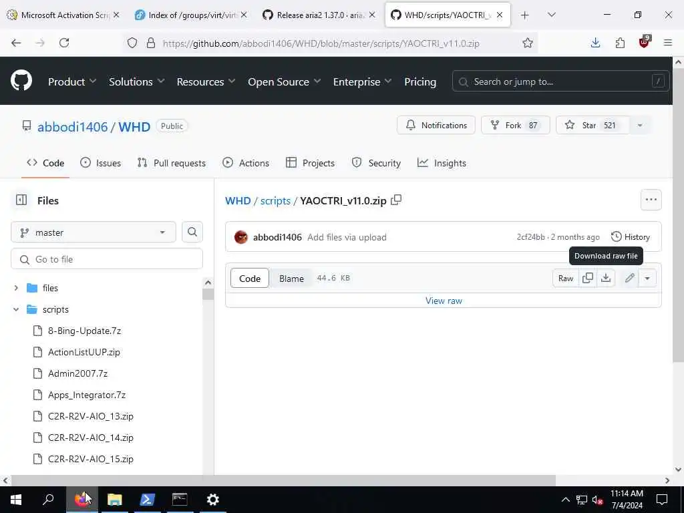Image resolution: width=684 pixels, height=513 pixels.
Task: Open ActionListUUP.zip in file tree
Action: (x=83, y=352)
